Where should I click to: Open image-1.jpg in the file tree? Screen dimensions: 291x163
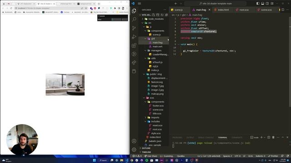157,86
